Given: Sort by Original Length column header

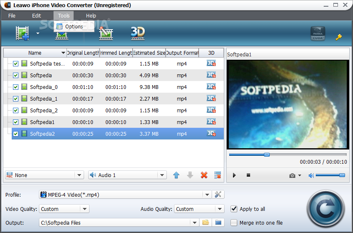Looking at the screenshot, I should click(83, 53).
